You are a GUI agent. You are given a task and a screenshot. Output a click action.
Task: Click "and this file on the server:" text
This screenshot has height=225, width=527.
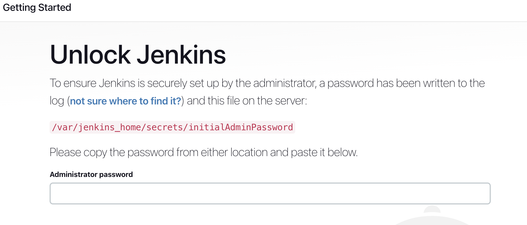click(247, 101)
